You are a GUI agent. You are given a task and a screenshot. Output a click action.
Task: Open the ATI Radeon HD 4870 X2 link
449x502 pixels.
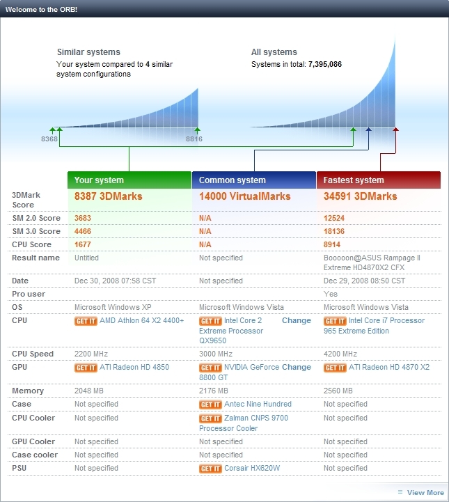point(389,367)
